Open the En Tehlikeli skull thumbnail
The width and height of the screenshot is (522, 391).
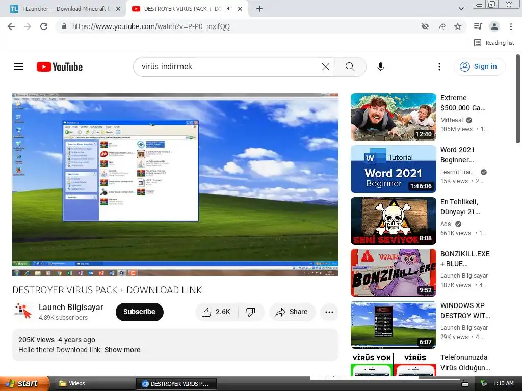click(x=393, y=221)
